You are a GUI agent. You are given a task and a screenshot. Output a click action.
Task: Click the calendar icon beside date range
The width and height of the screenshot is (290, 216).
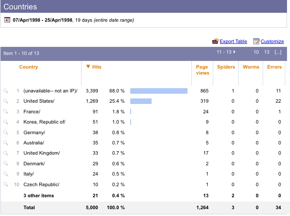pos(7,20)
